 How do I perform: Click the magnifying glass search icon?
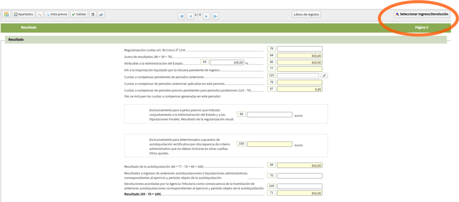point(39,14)
